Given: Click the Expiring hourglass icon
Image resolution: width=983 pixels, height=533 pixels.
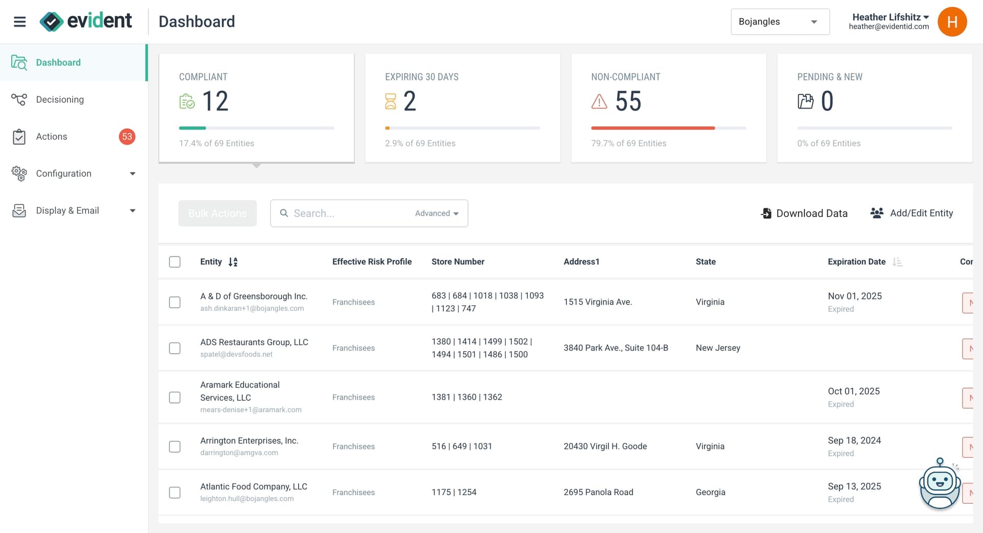Looking at the screenshot, I should click(x=391, y=101).
